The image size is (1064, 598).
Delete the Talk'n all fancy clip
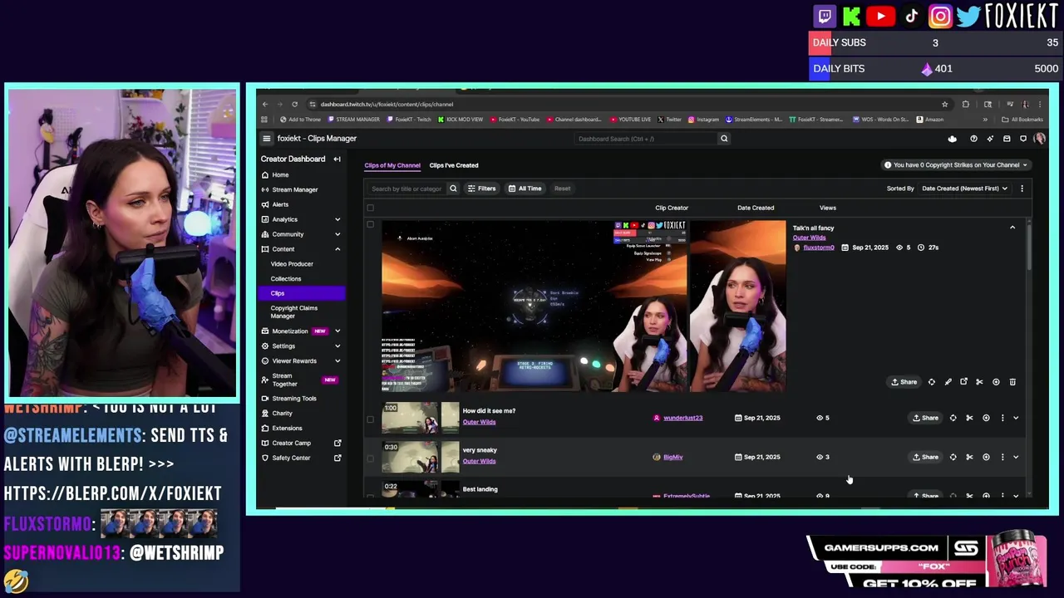pyautogui.click(x=1012, y=382)
